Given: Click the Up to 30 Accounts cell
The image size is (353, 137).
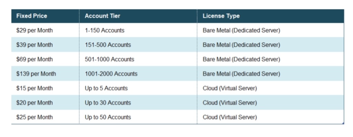Looking at the screenshot, I should coord(138,103).
